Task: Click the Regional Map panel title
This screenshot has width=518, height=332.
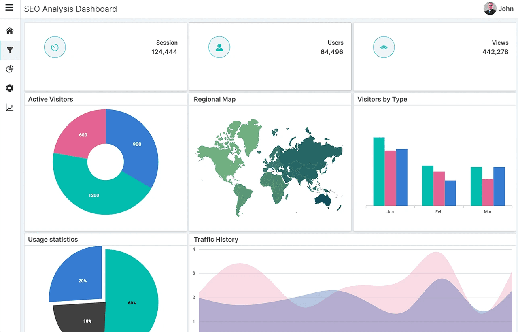Action: coord(214,99)
